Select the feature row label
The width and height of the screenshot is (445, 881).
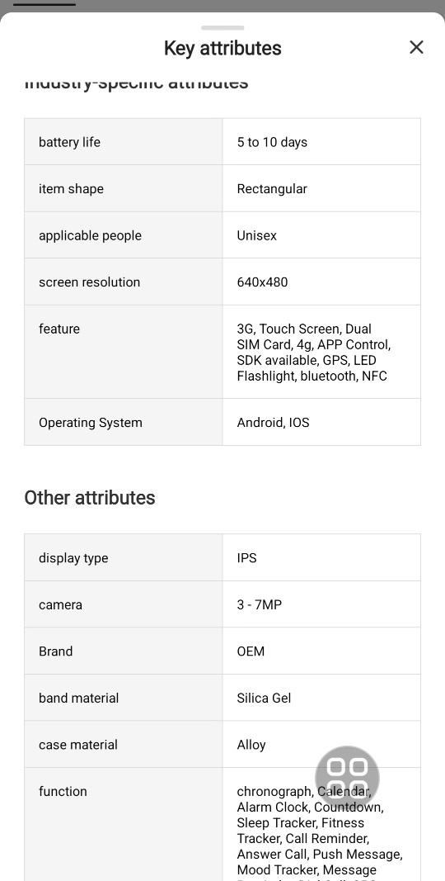click(x=59, y=329)
